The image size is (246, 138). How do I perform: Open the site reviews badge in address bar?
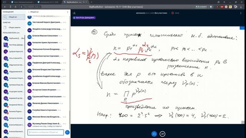(201, 7)
